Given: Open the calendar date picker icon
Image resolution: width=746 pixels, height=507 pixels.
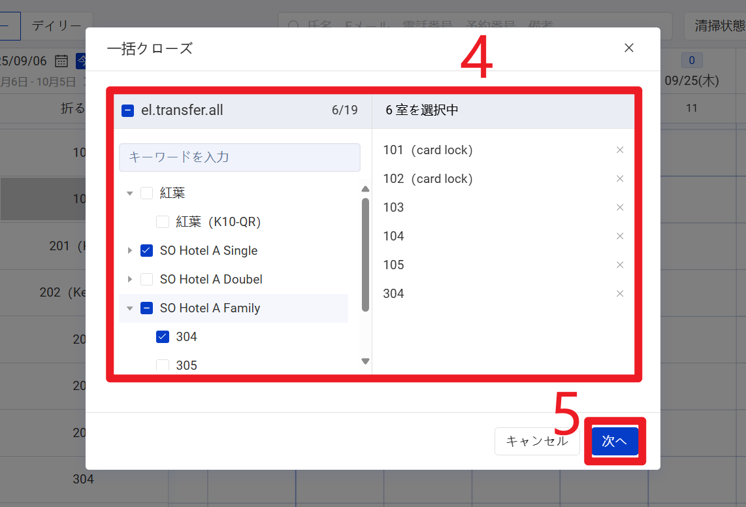Looking at the screenshot, I should tap(61, 61).
